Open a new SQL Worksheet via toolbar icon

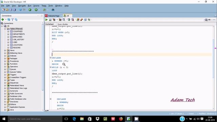click(x=44, y=10)
